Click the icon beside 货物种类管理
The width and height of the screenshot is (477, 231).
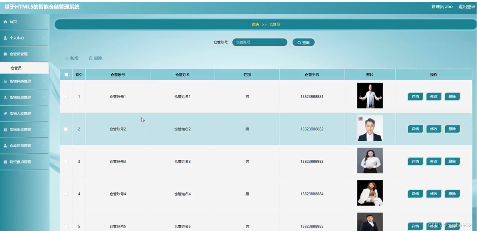pos(5,81)
